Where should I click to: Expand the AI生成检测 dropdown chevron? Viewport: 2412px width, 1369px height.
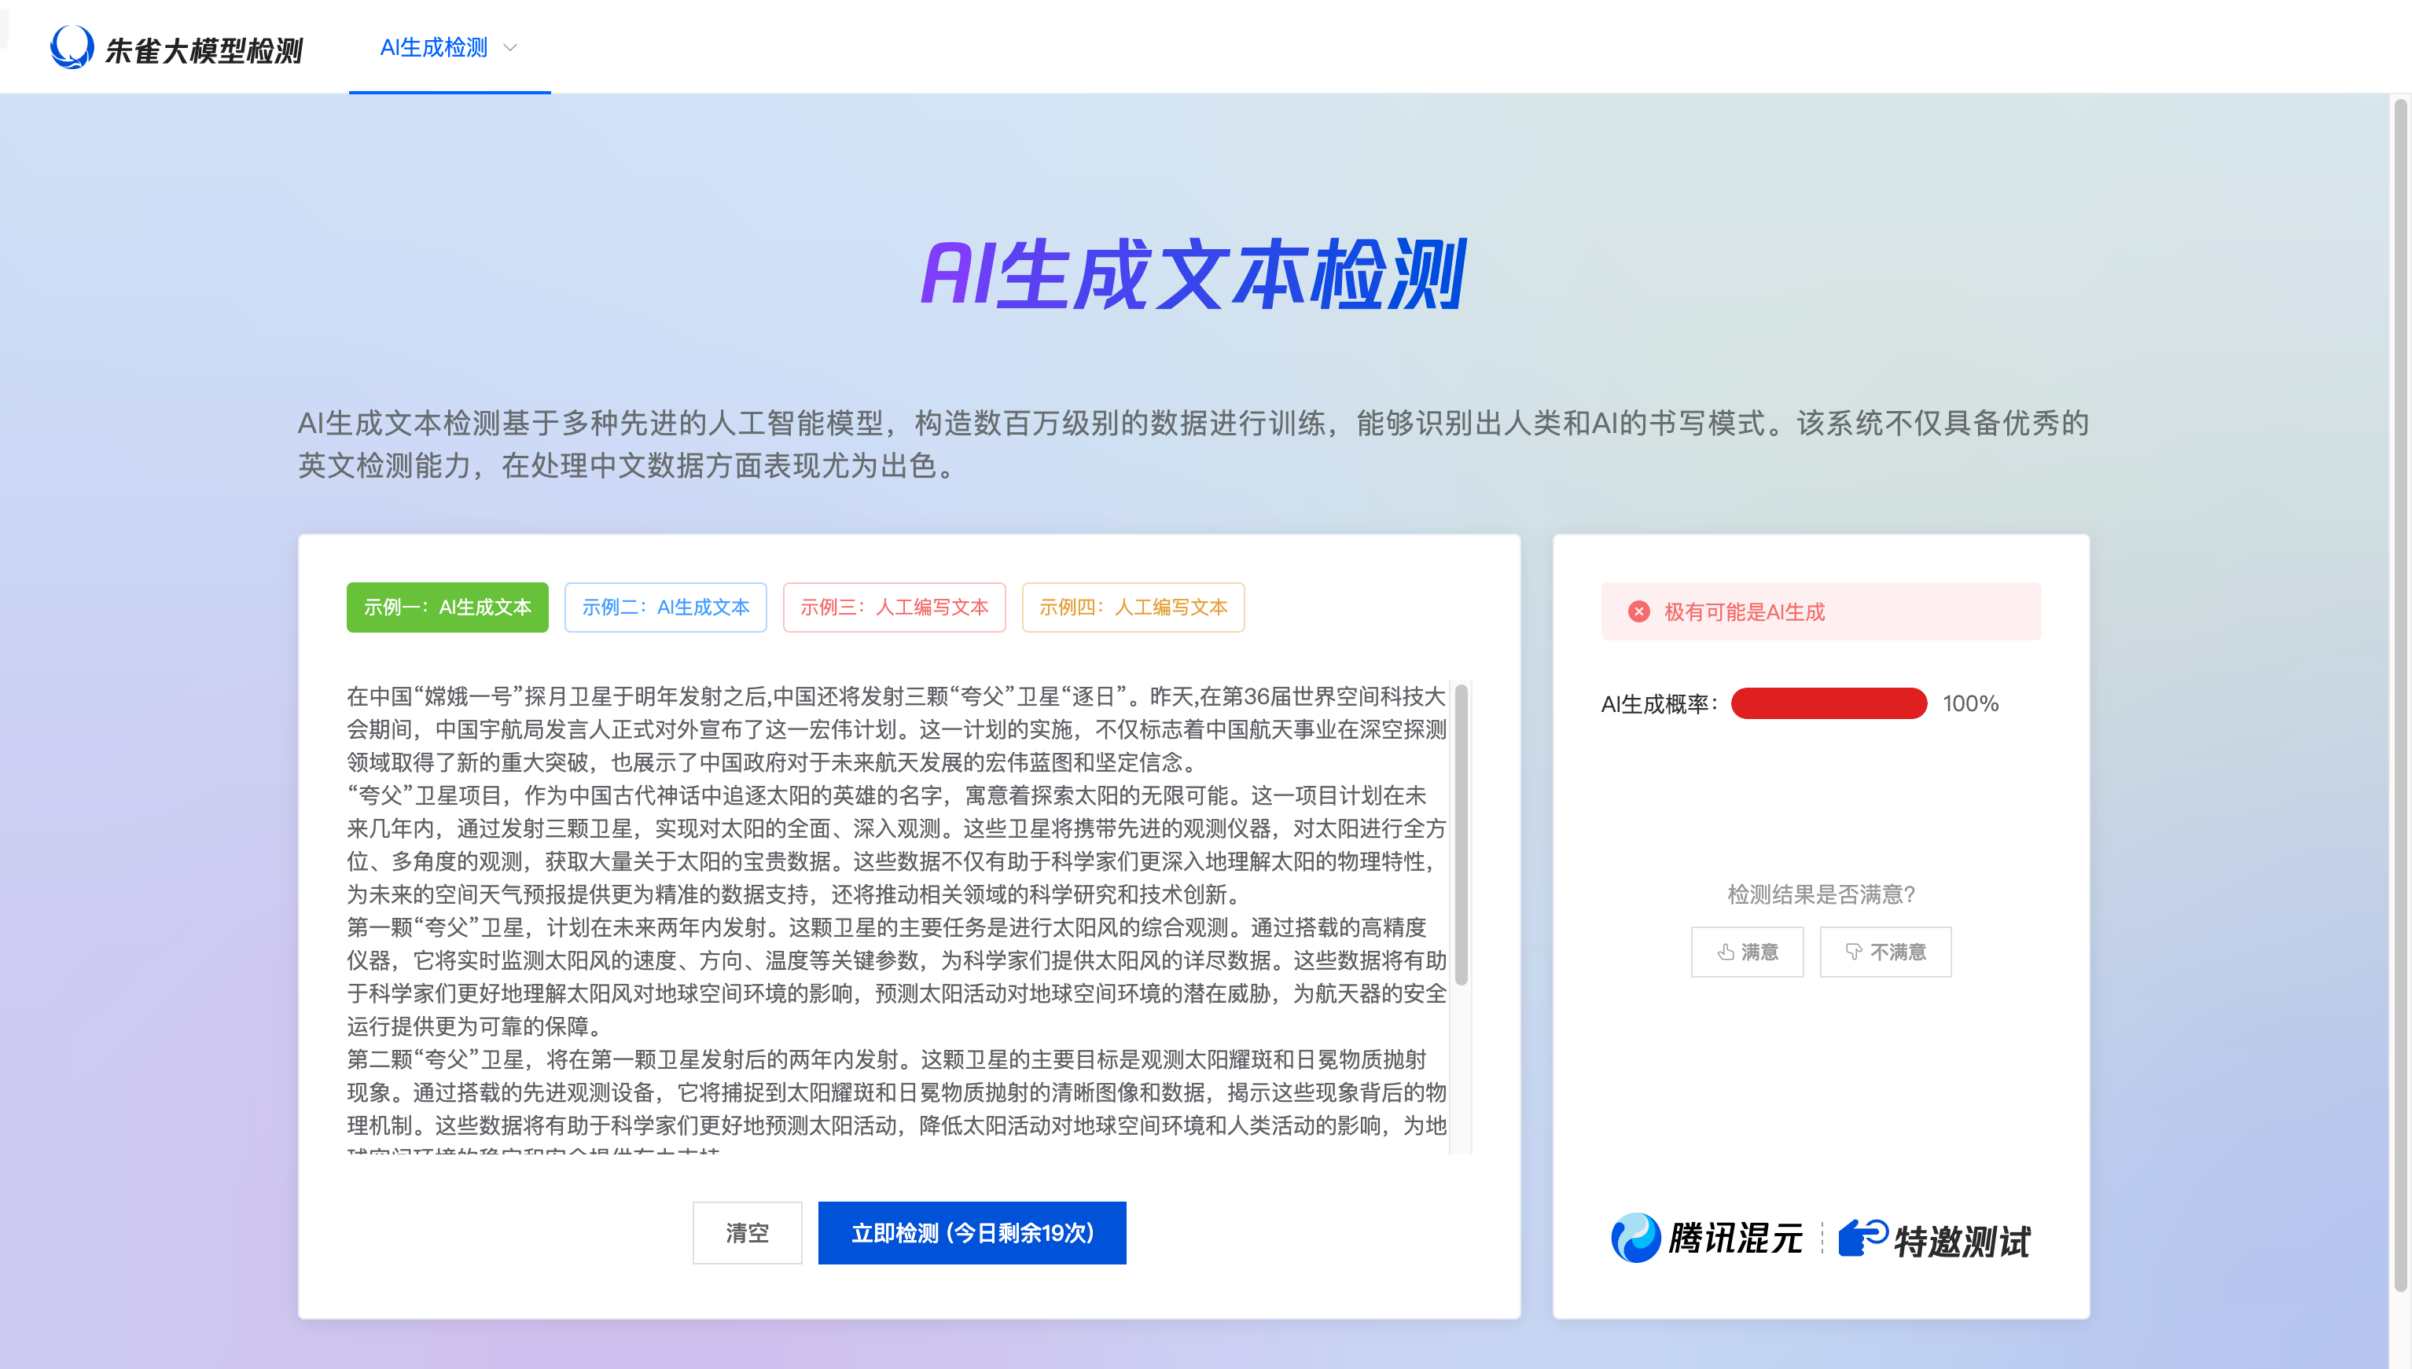click(510, 48)
